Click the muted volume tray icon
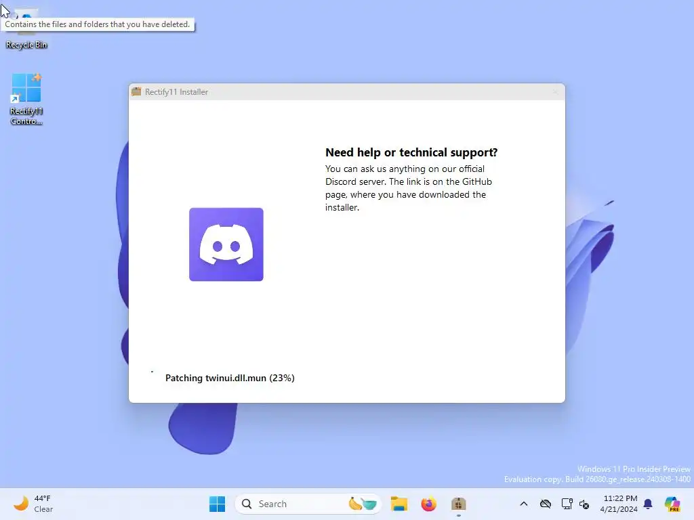 [584, 504]
